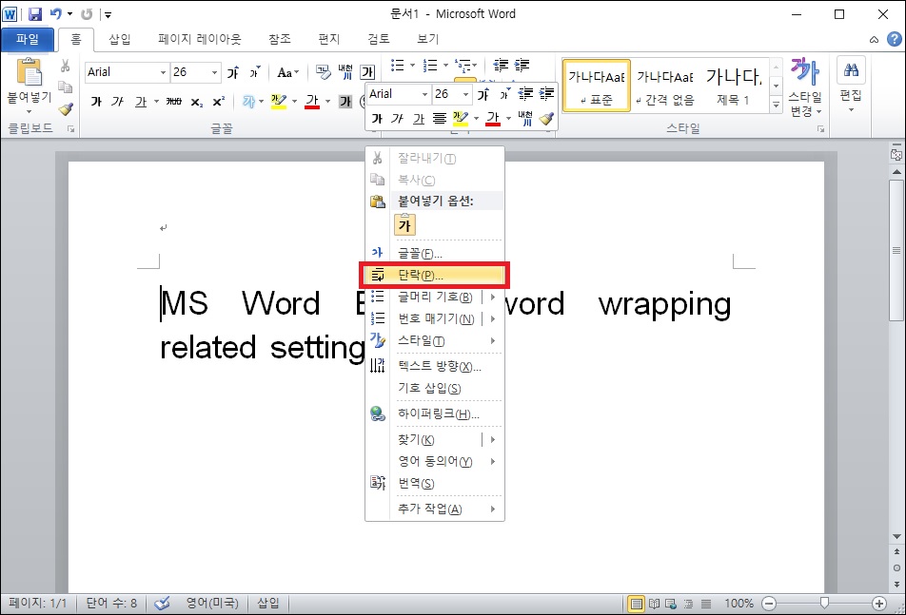
Task: Apply subscript x₂ formatting
Action: (197, 102)
